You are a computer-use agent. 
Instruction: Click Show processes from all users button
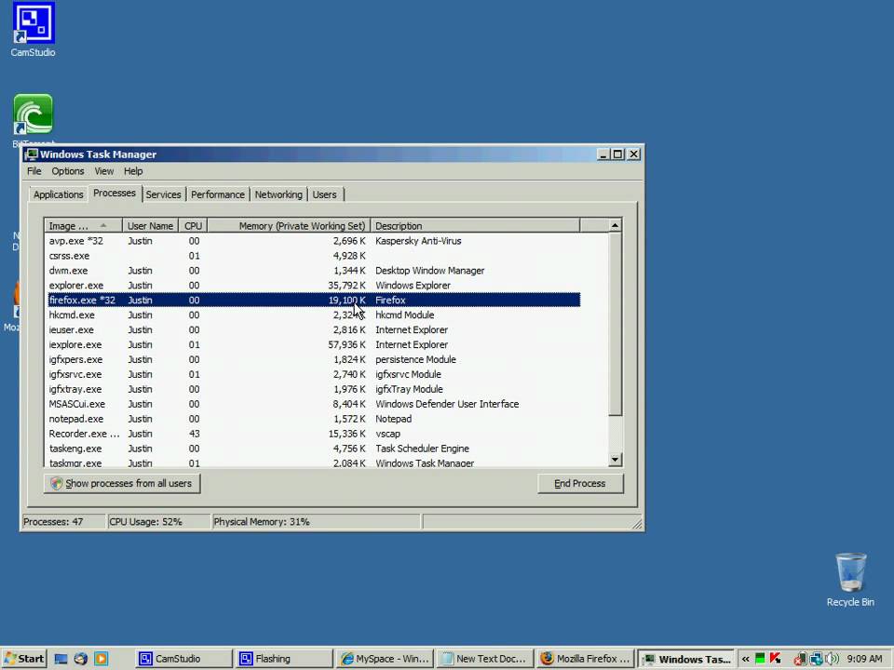pos(122,483)
